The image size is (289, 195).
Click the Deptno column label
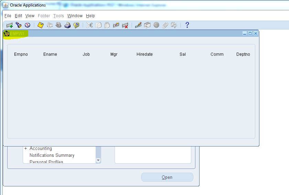click(243, 54)
